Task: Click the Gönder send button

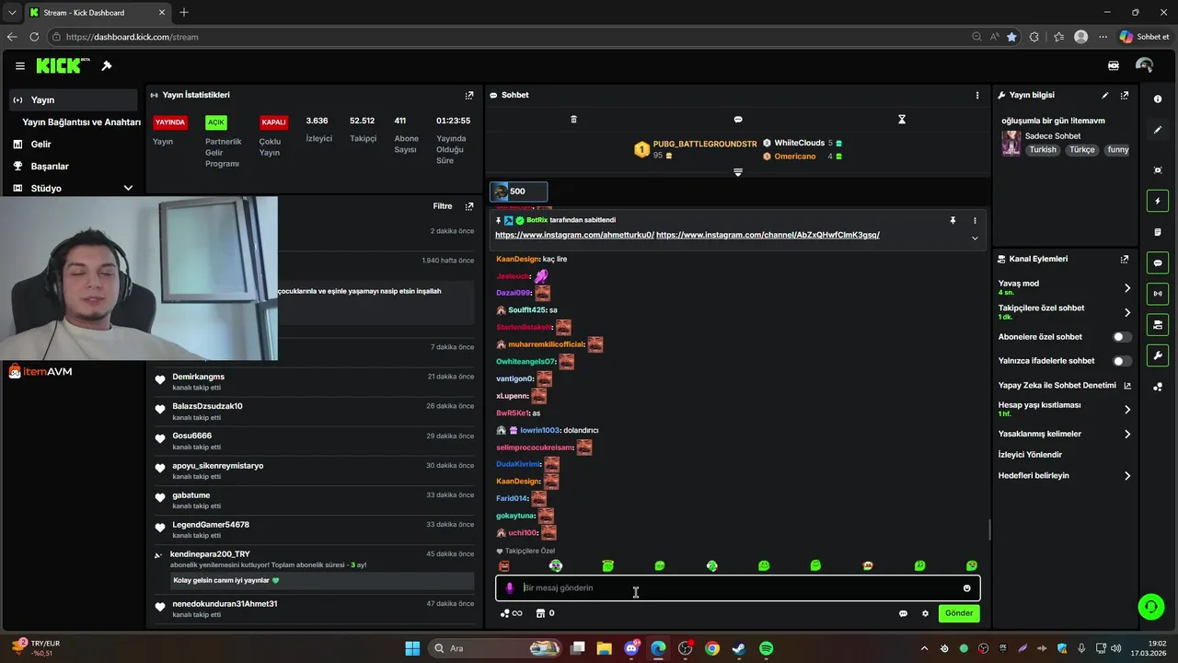Action: (959, 613)
